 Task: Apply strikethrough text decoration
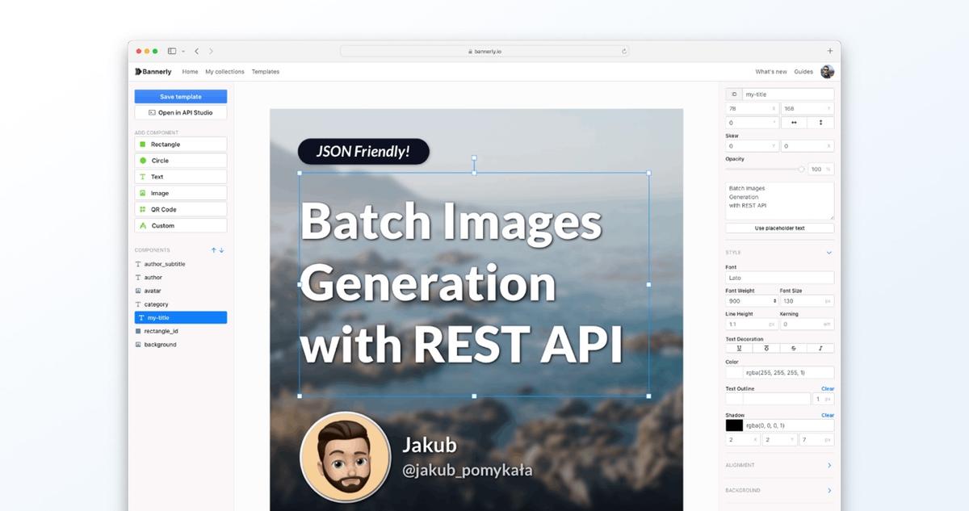pos(795,348)
